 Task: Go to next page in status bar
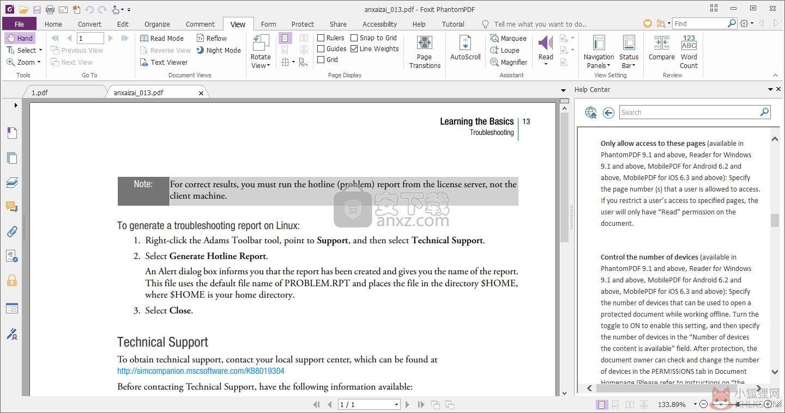(407, 404)
